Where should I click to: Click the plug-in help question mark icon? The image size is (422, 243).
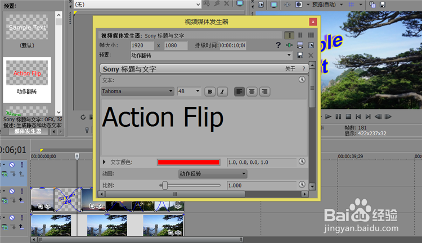point(279,45)
